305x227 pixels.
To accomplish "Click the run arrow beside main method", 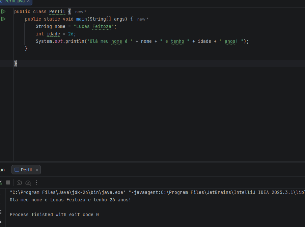I will (x=3, y=19).
